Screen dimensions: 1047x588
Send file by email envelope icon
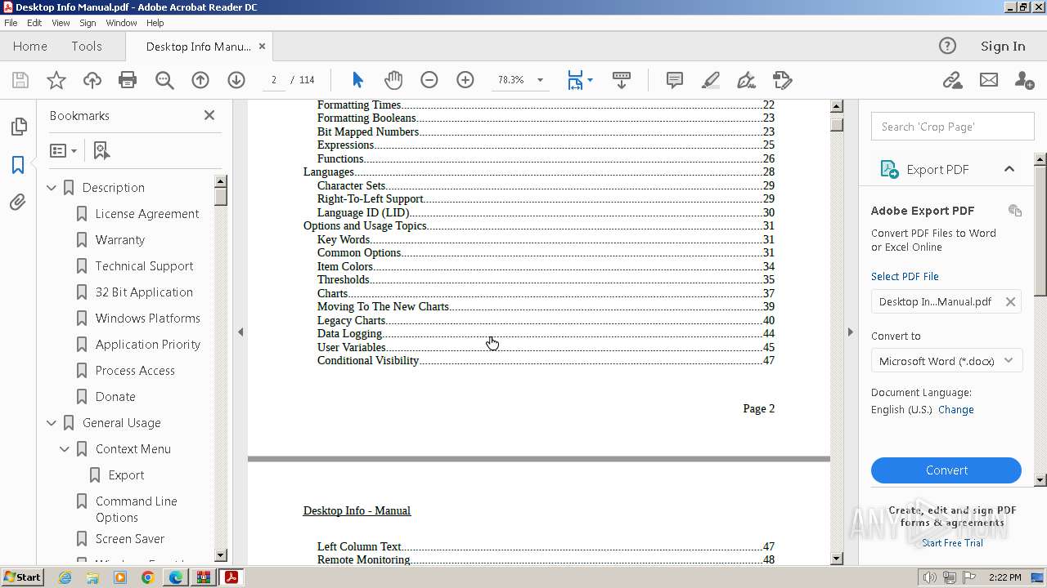989,80
